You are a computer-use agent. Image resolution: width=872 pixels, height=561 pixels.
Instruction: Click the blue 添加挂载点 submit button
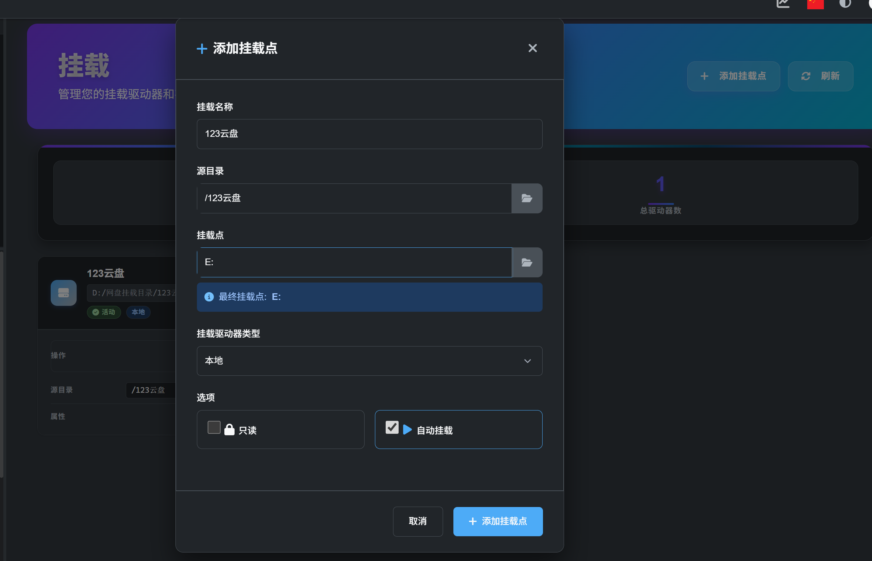pos(498,521)
